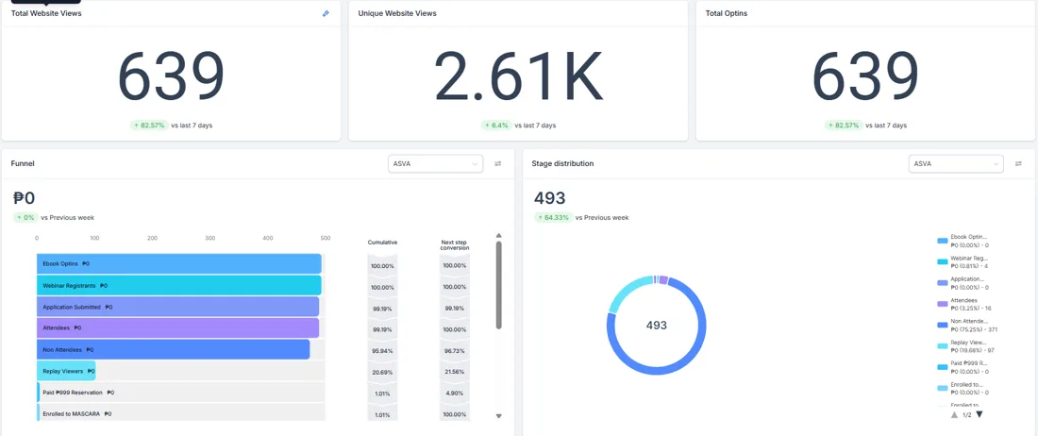Click the 4.90% next step conversion value
Screen dimensions: 1038x436
(455, 393)
